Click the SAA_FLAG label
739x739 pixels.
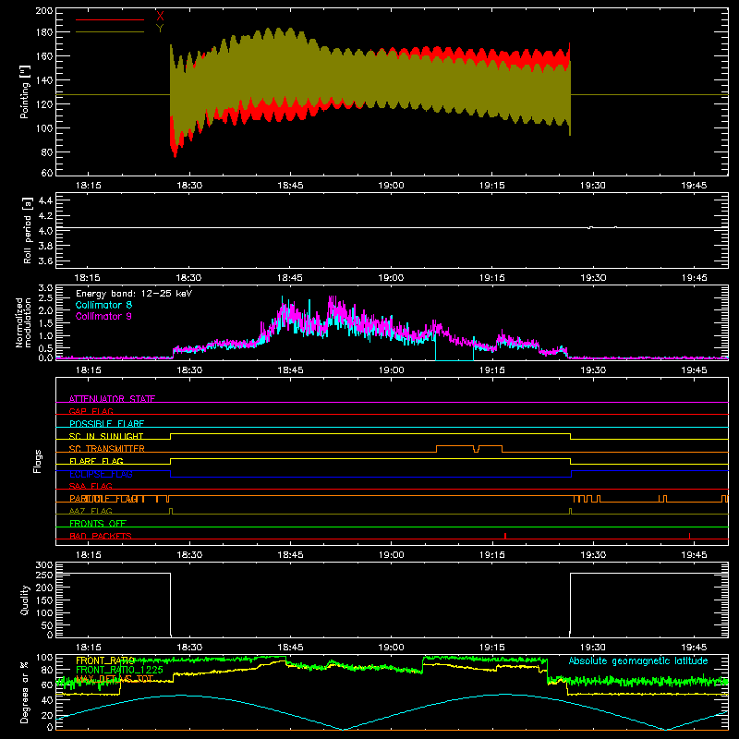click(x=91, y=486)
